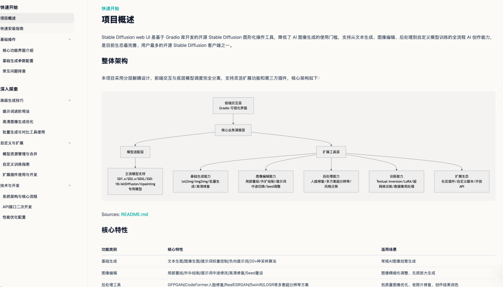Open 批量生成与对比工具使用 page
Viewport: 503px width, 287px height.
click(24, 132)
